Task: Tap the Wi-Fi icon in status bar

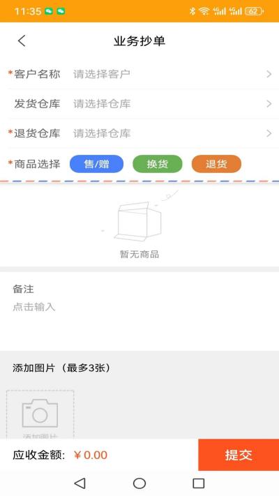Action: [204, 11]
